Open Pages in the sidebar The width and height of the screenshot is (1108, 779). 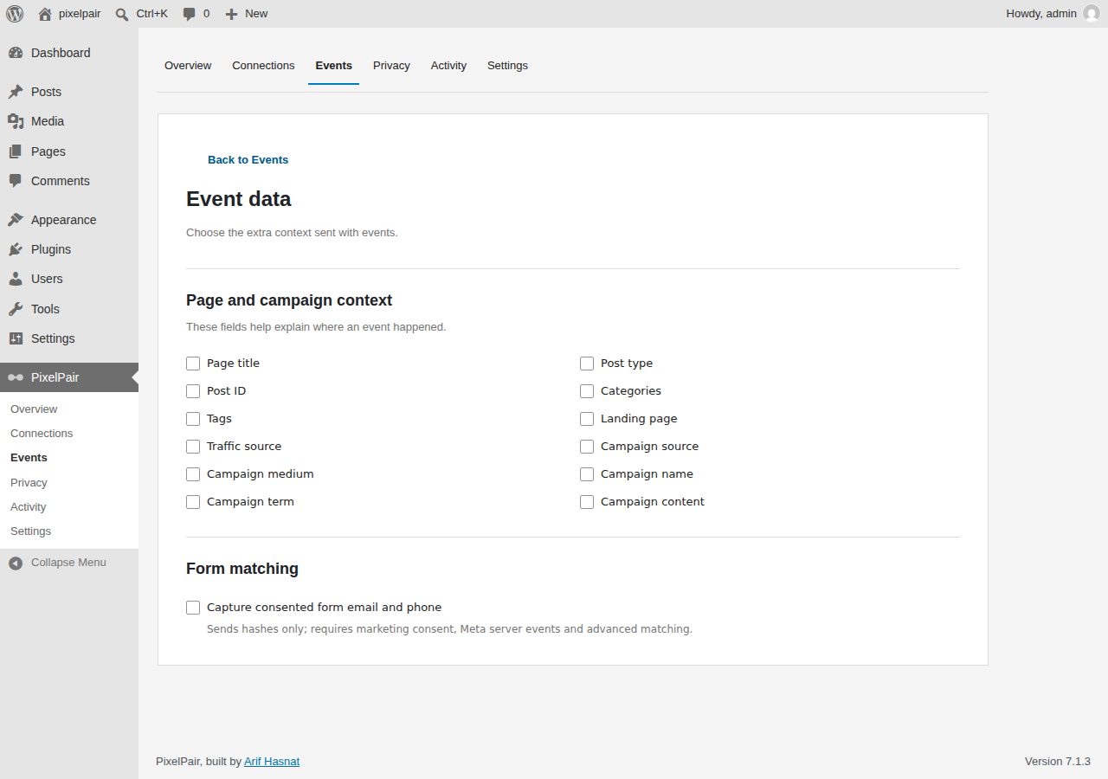pos(69,151)
